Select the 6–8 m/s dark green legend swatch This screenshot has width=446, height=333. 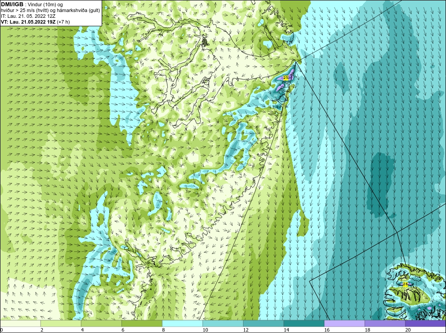(x=142, y=323)
